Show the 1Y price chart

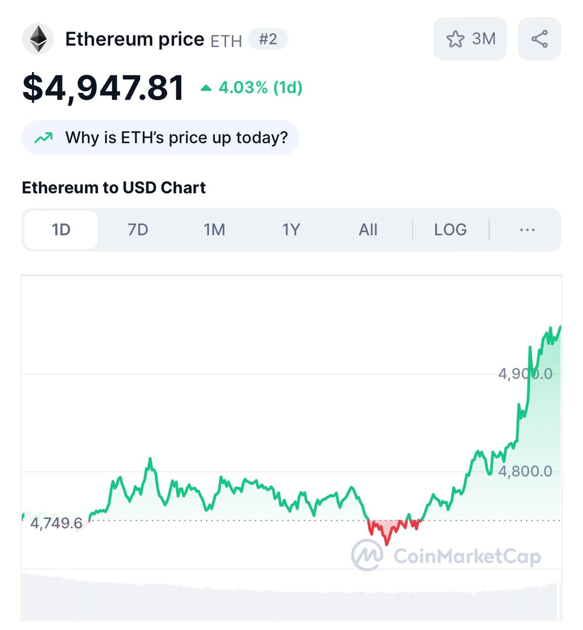[x=291, y=230]
